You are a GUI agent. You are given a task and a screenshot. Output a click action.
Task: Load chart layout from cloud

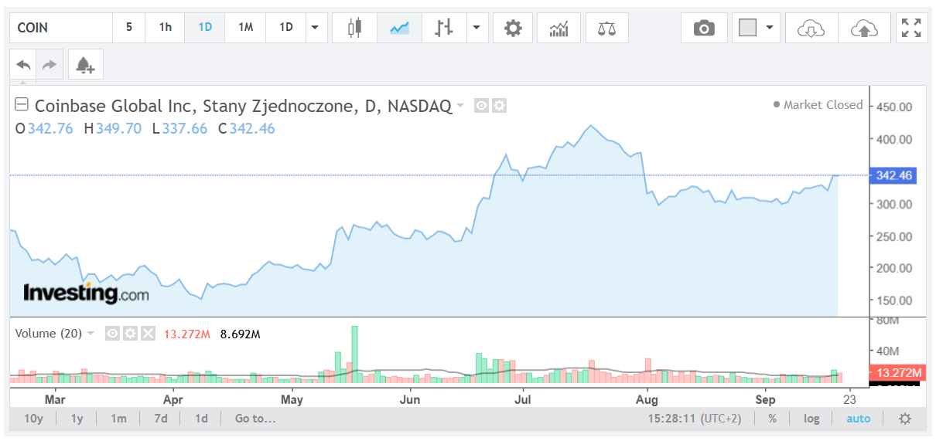[811, 28]
